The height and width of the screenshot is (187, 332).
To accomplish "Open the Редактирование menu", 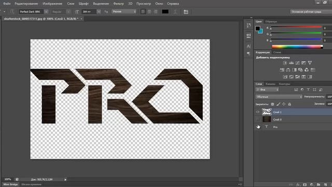I will pos(26,4).
